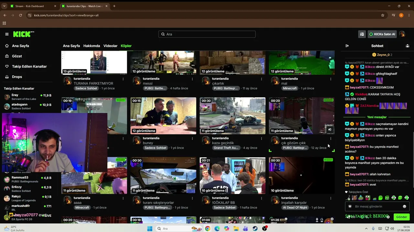The width and height of the screenshot is (414, 232).
Task: Open Erlizzy channel in followed list
Action: (28, 189)
